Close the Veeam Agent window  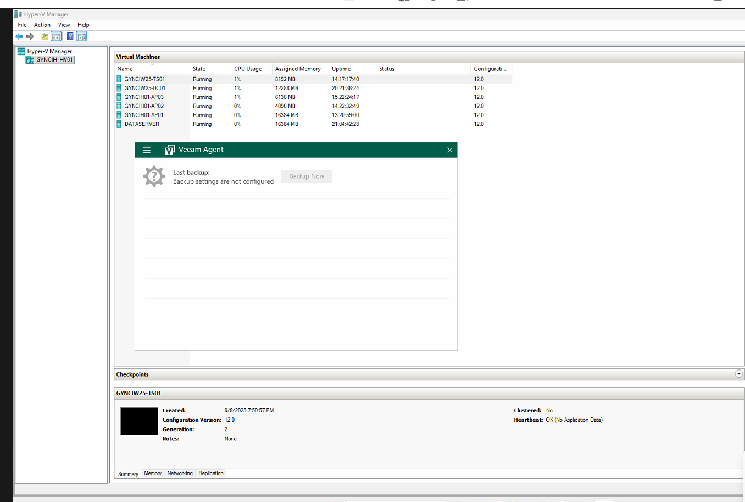[449, 150]
